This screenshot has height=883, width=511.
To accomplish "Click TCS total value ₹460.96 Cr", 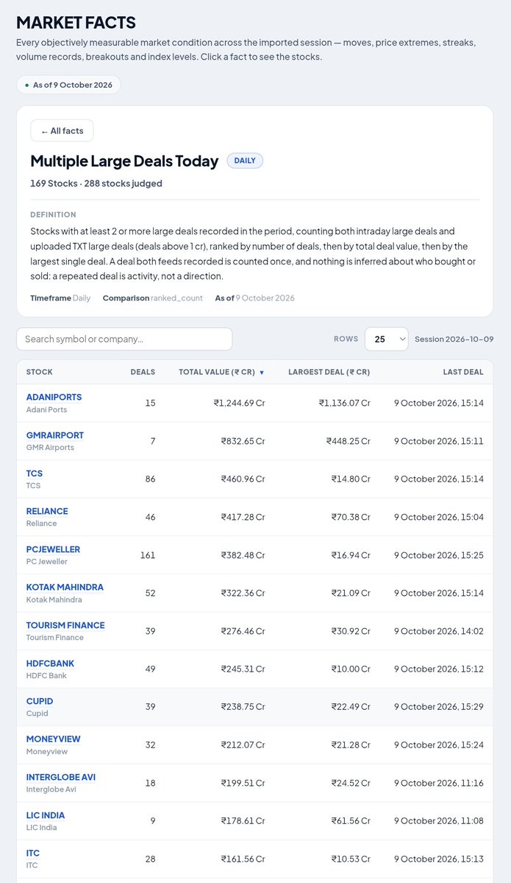I will (243, 479).
